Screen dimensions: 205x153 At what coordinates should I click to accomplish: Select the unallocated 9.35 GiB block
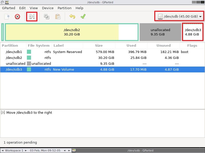160,32
